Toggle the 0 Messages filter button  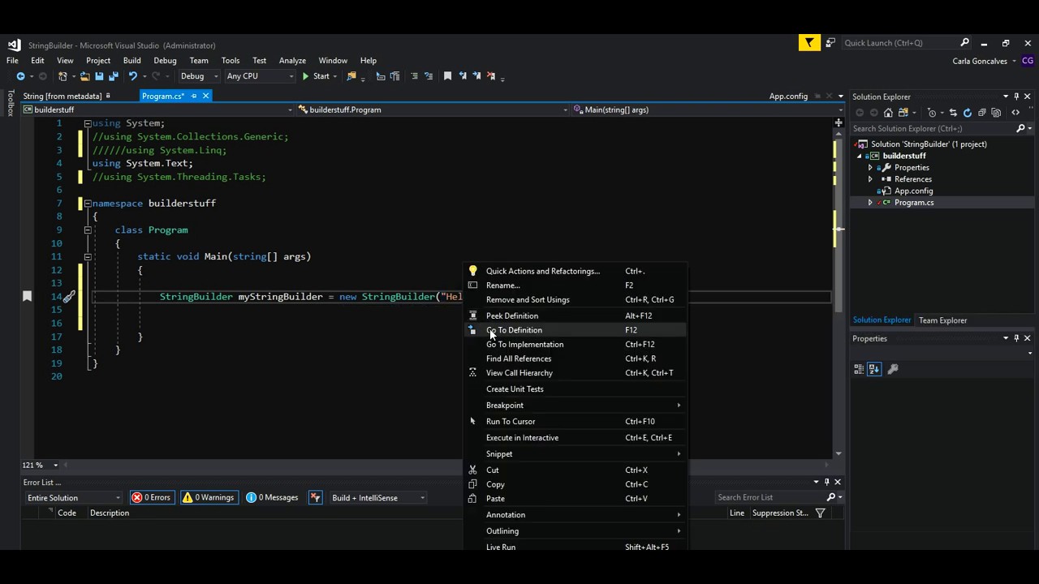click(273, 497)
